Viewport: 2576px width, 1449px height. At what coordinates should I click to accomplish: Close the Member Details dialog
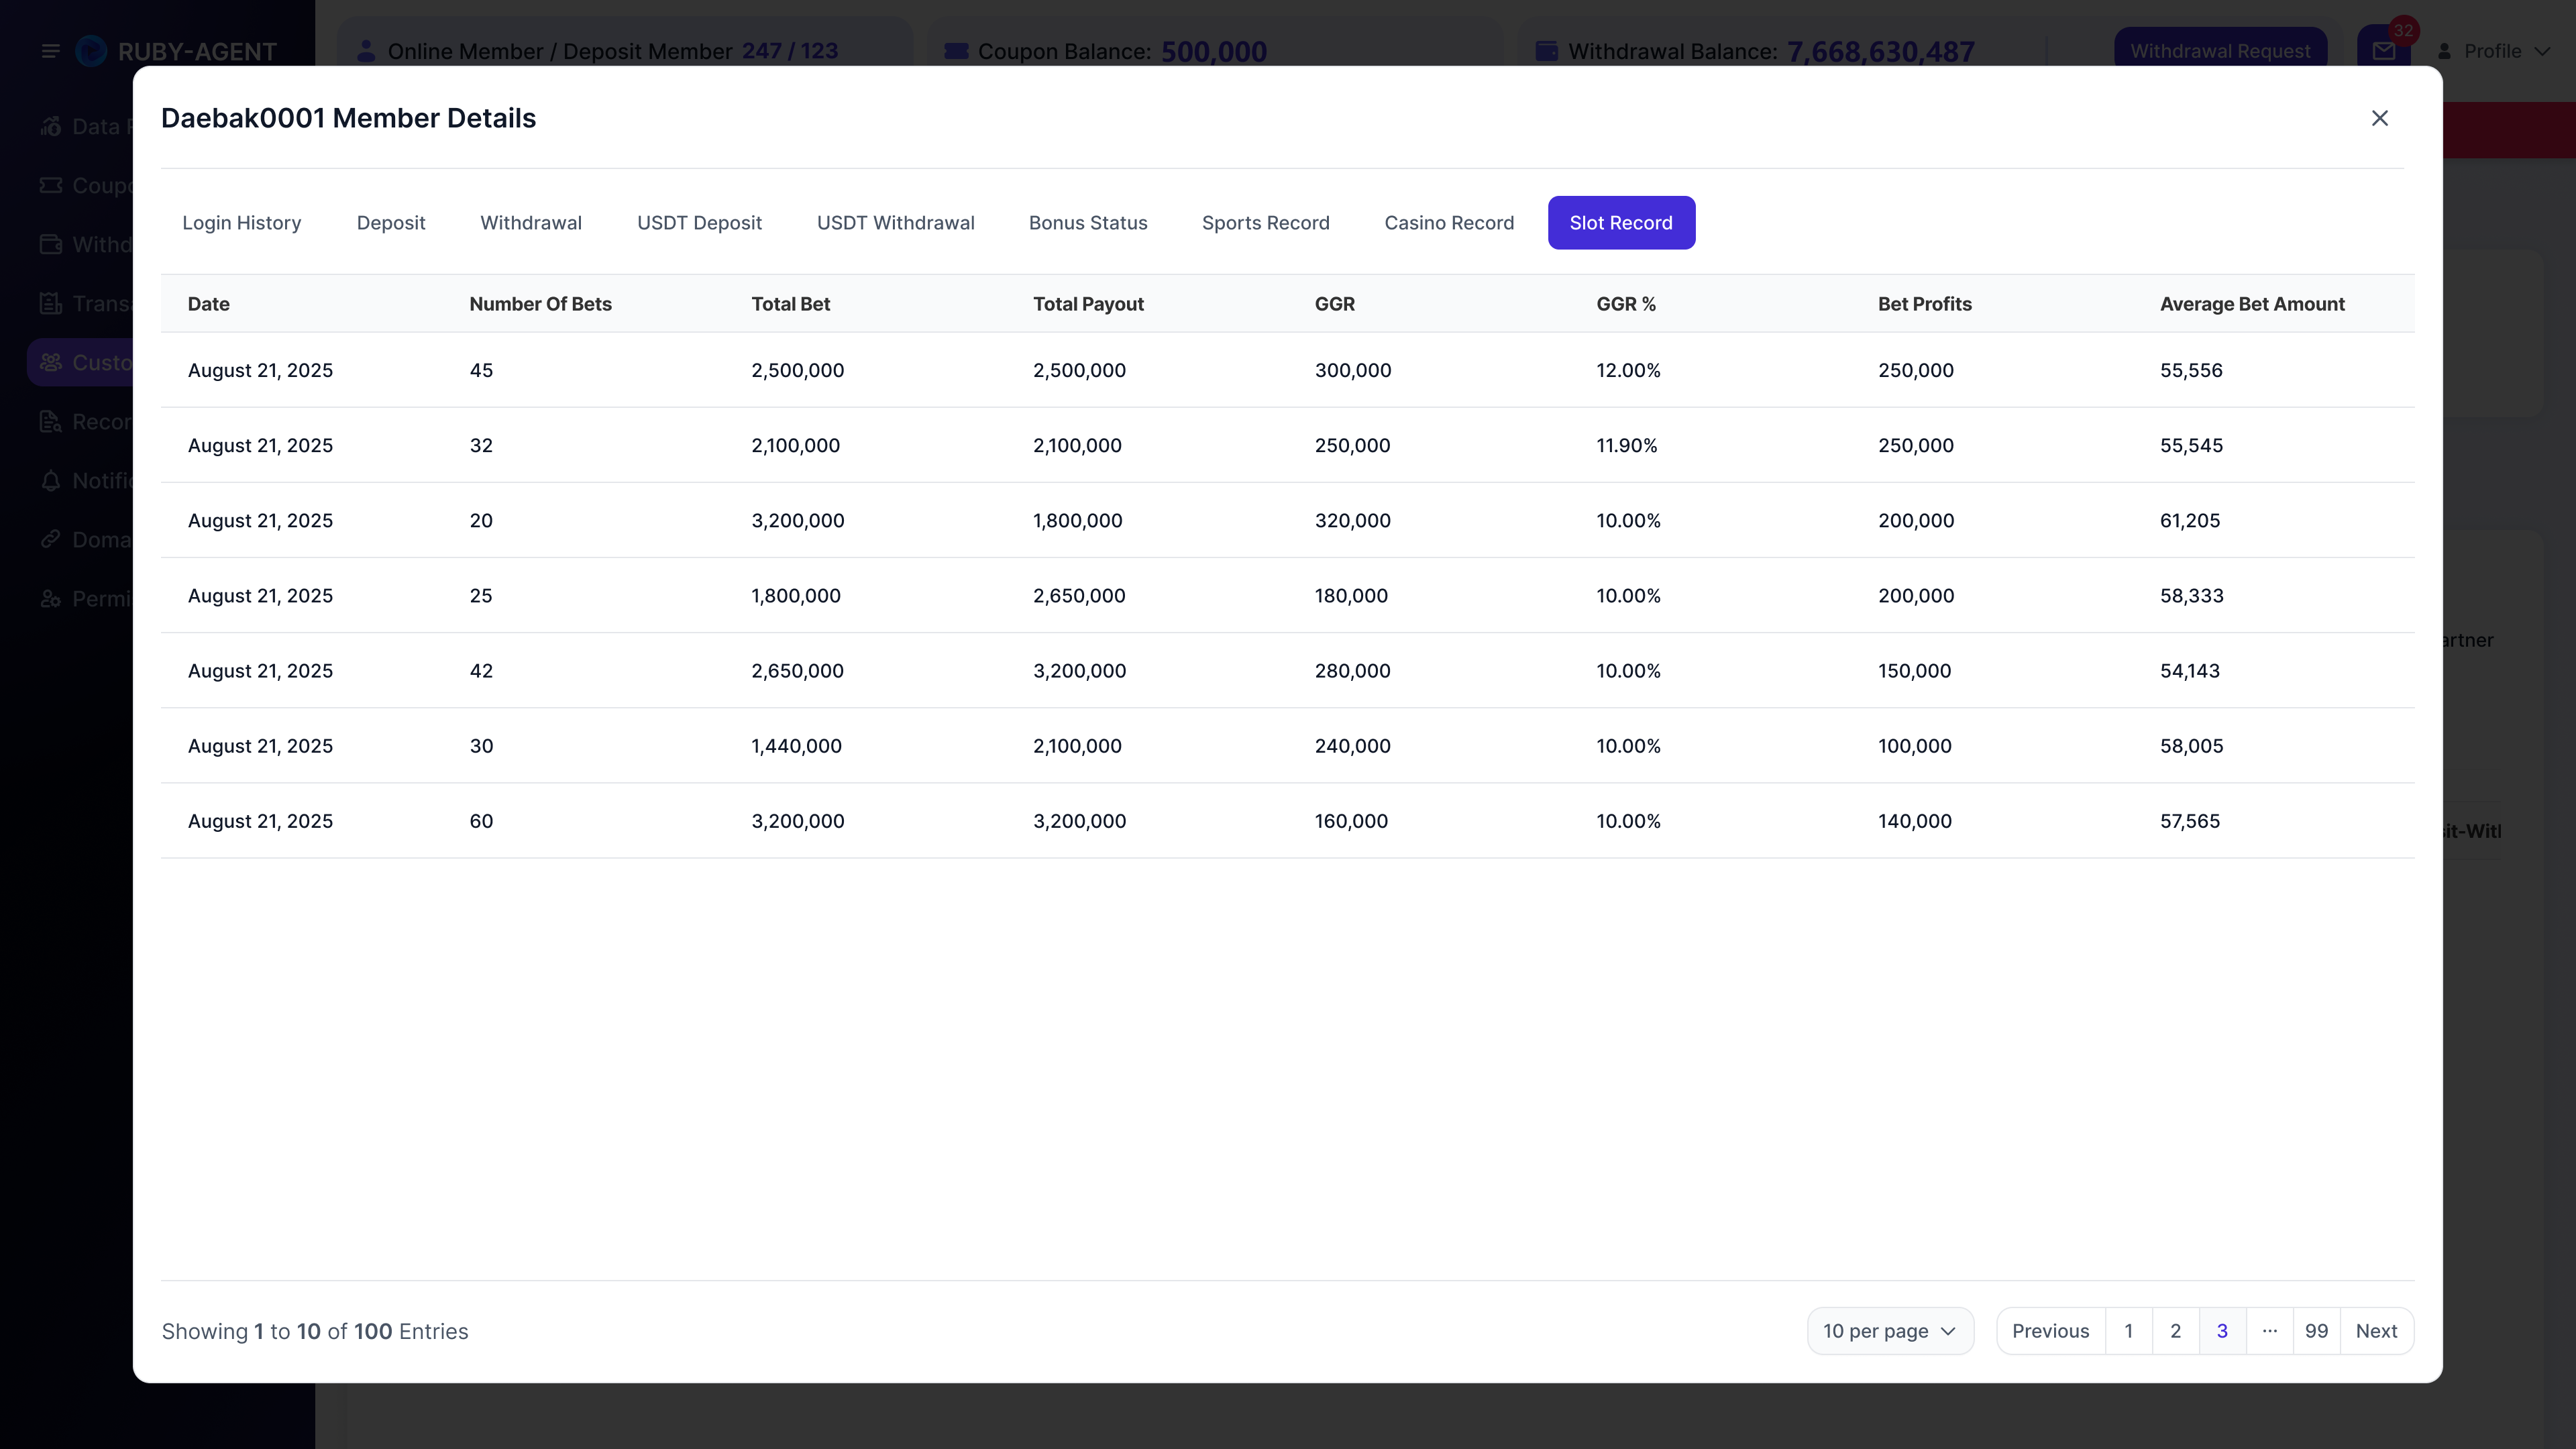pos(2379,118)
